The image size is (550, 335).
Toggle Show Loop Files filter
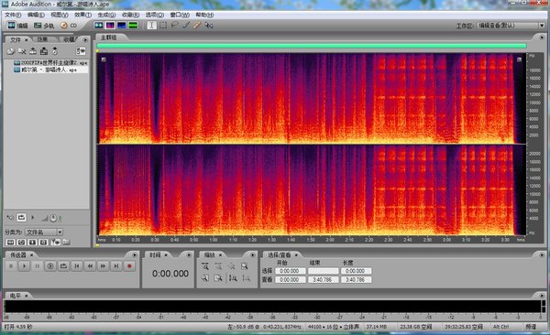click(21, 243)
